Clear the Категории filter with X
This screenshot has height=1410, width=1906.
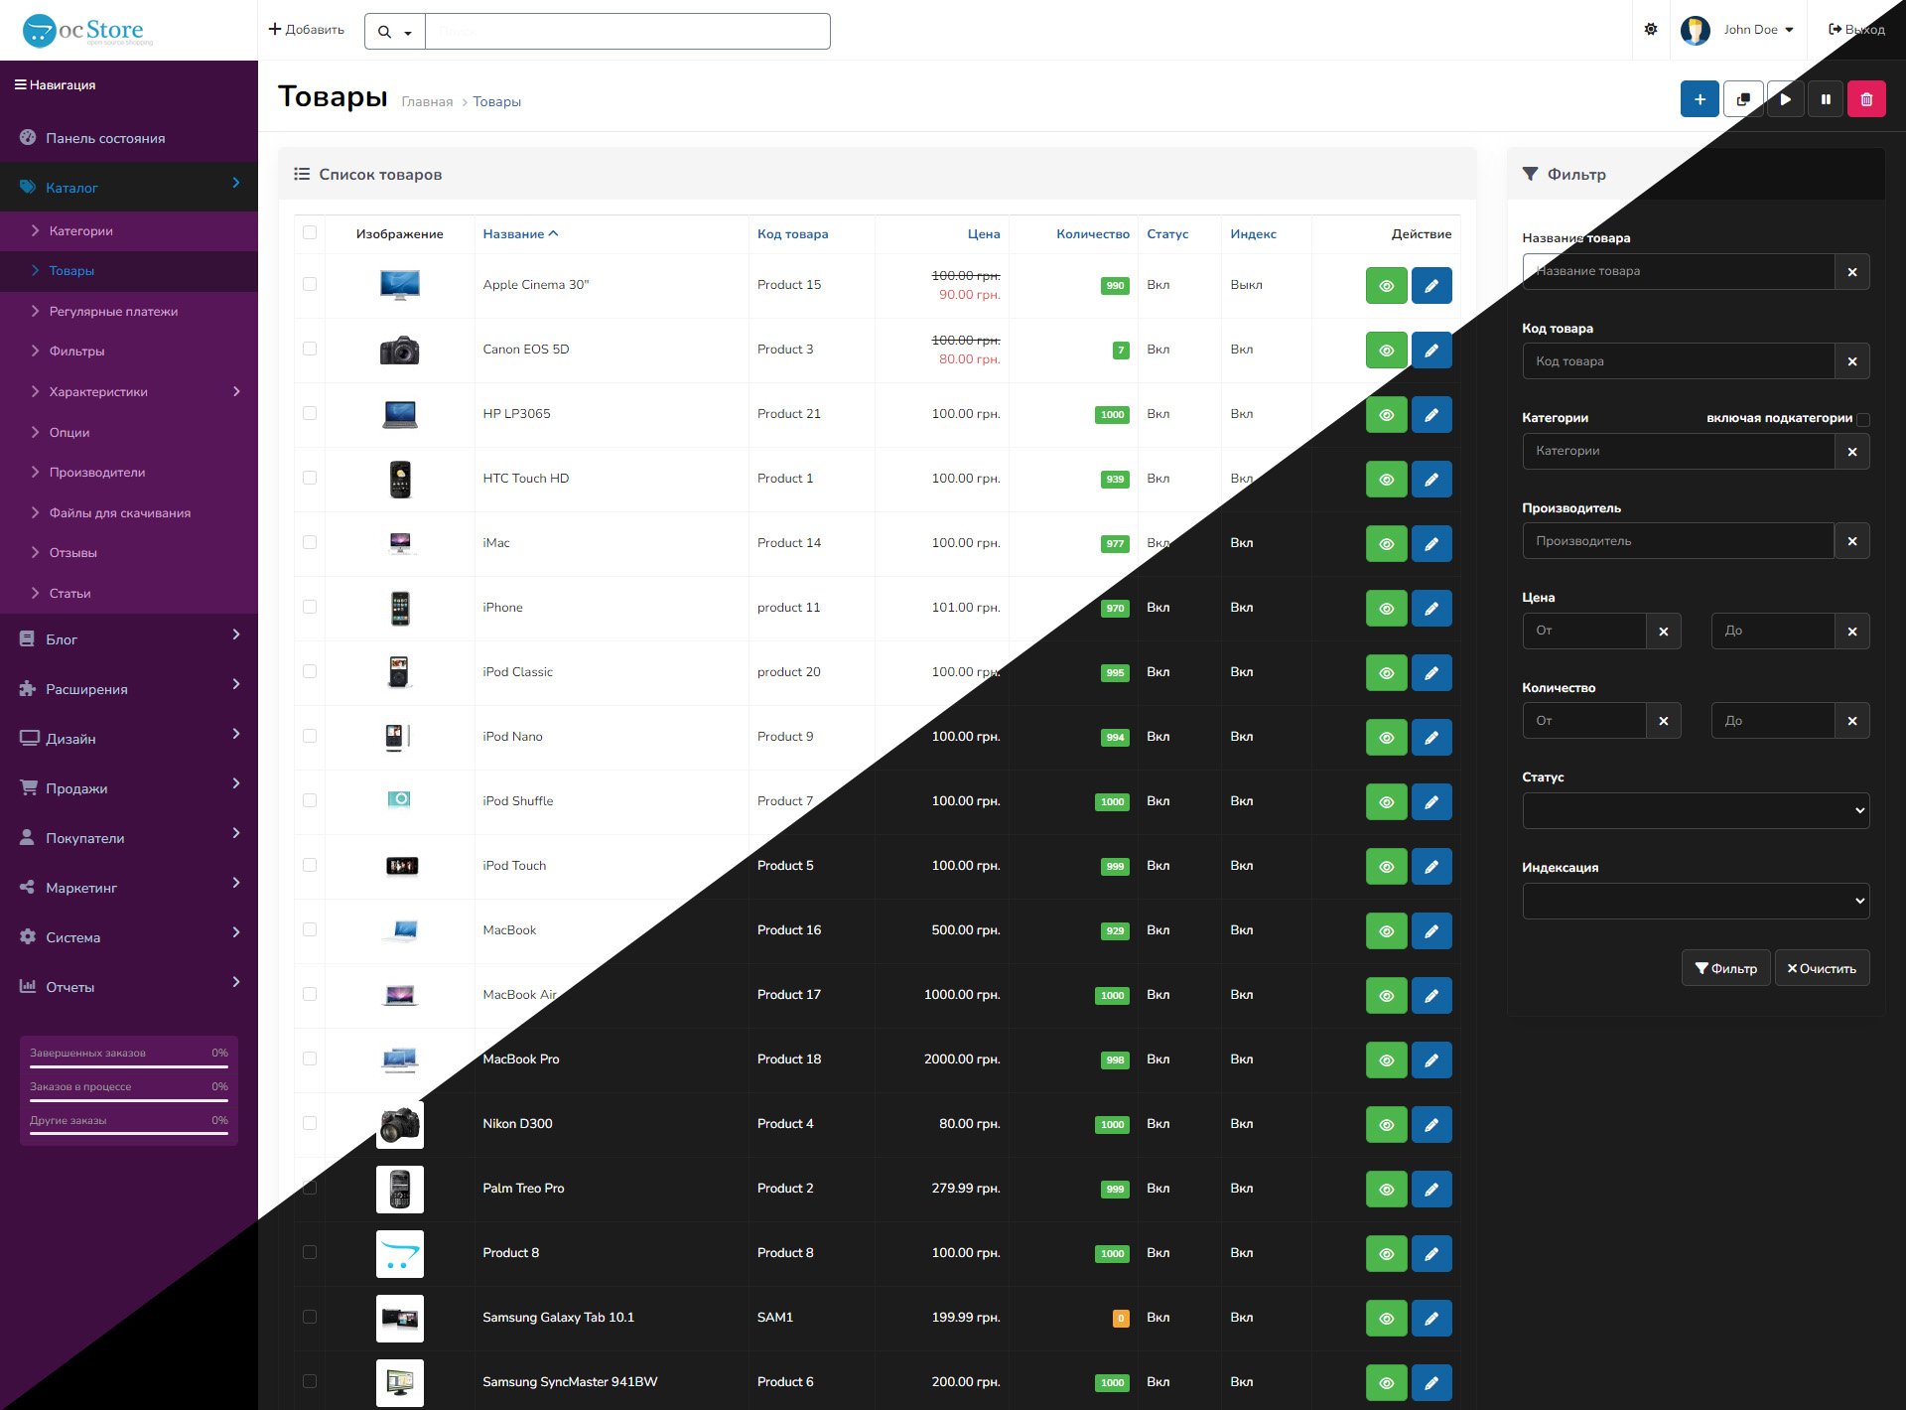coord(1852,452)
